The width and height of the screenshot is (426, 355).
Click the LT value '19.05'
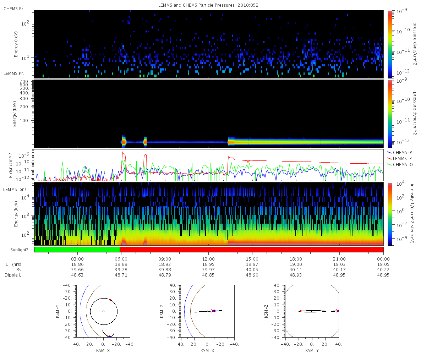(383, 264)
